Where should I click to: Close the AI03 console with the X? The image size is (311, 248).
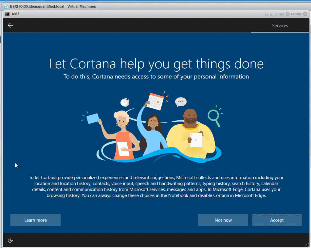coord(305,14)
